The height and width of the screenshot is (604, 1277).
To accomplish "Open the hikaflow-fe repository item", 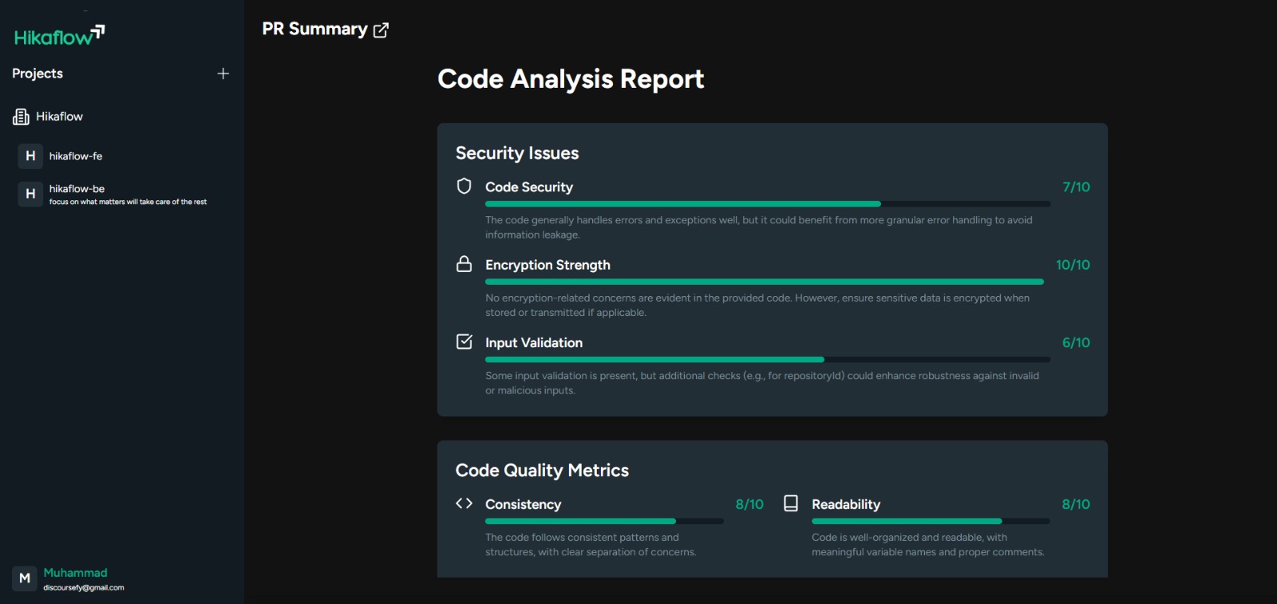I will (x=76, y=156).
